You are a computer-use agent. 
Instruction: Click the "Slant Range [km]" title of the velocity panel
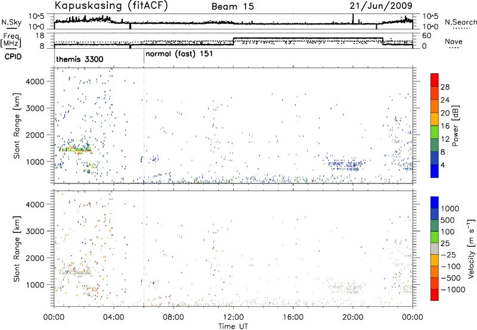click(x=17, y=249)
